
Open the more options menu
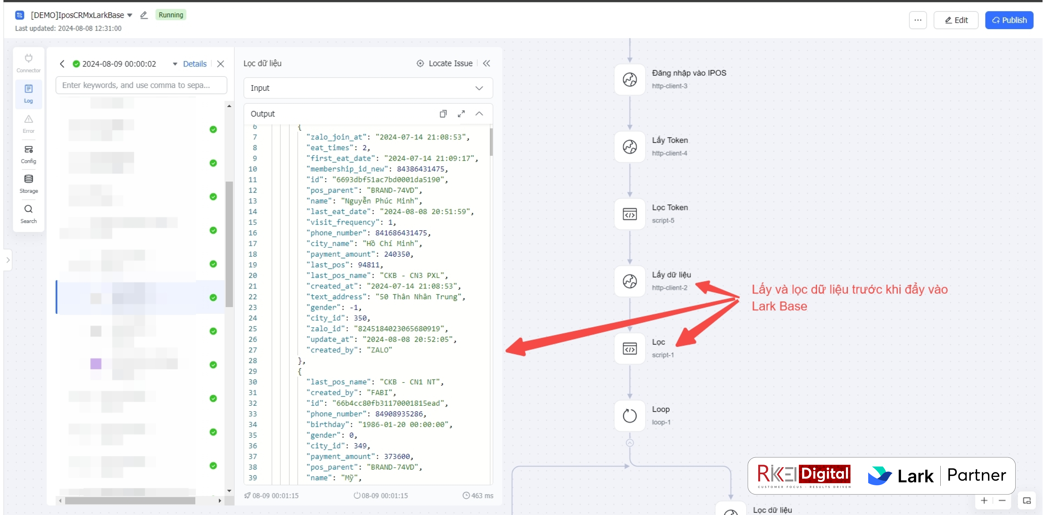click(918, 20)
